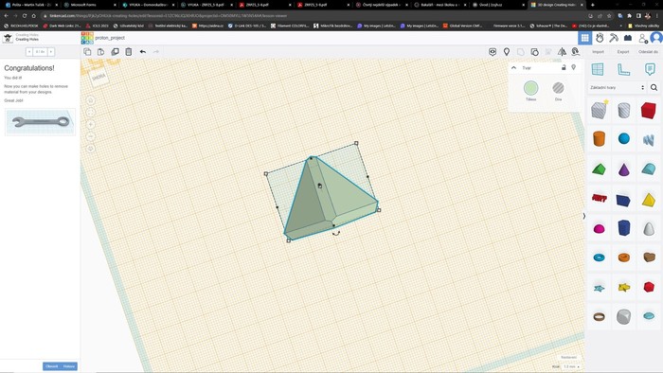This screenshot has width=663, height=373.
Task: Add the yellow Pyramid shape
Action: pos(648,200)
